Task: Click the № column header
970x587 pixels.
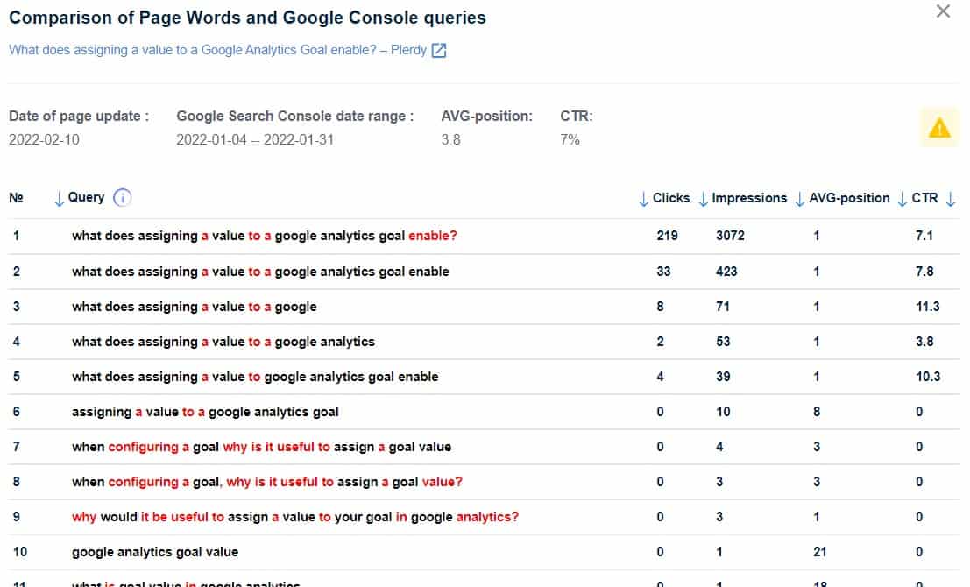Action: click(16, 198)
